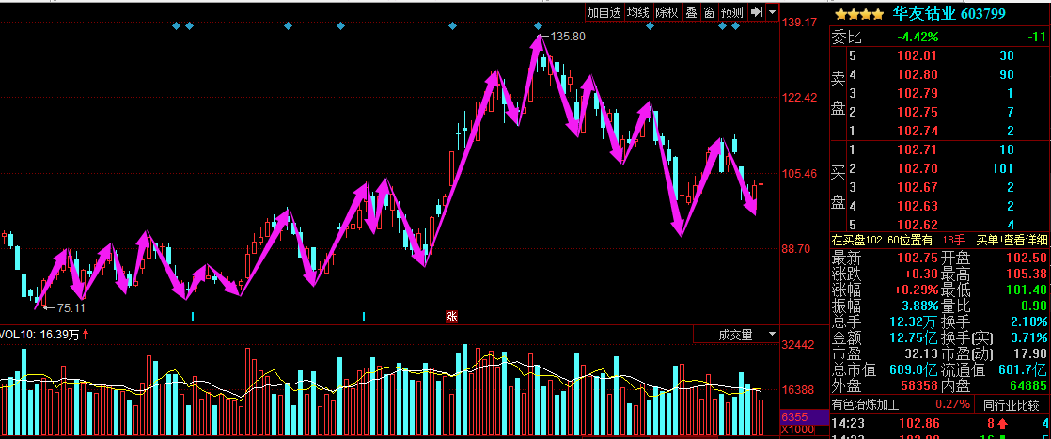Toggle the 均线 moving average lines
1051x439 pixels.
[638, 12]
